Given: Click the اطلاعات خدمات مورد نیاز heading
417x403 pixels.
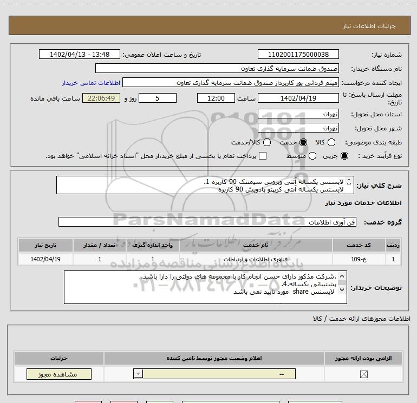Looking at the screenshot, I should tap(363, 203).
